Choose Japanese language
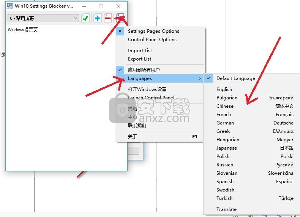This screenshot has height=217, width=300. pos(252,148)
